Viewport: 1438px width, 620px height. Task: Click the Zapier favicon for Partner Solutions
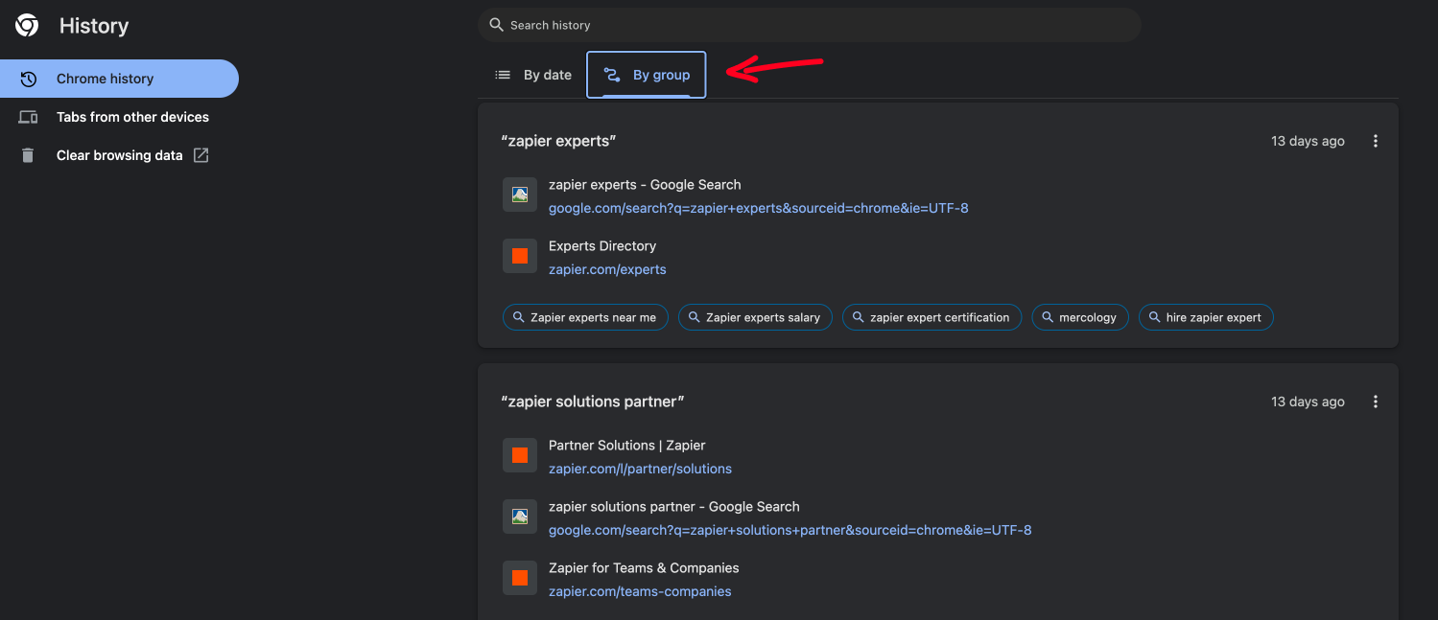[520, 455]
